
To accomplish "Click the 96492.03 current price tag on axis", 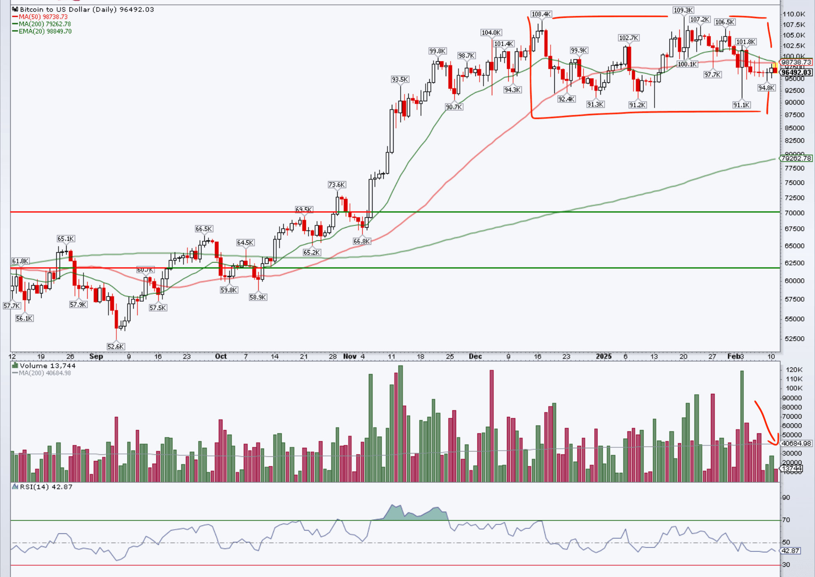I will click(796, 72).
